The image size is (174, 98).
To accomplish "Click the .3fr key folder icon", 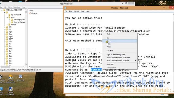I will click(7, 29).
